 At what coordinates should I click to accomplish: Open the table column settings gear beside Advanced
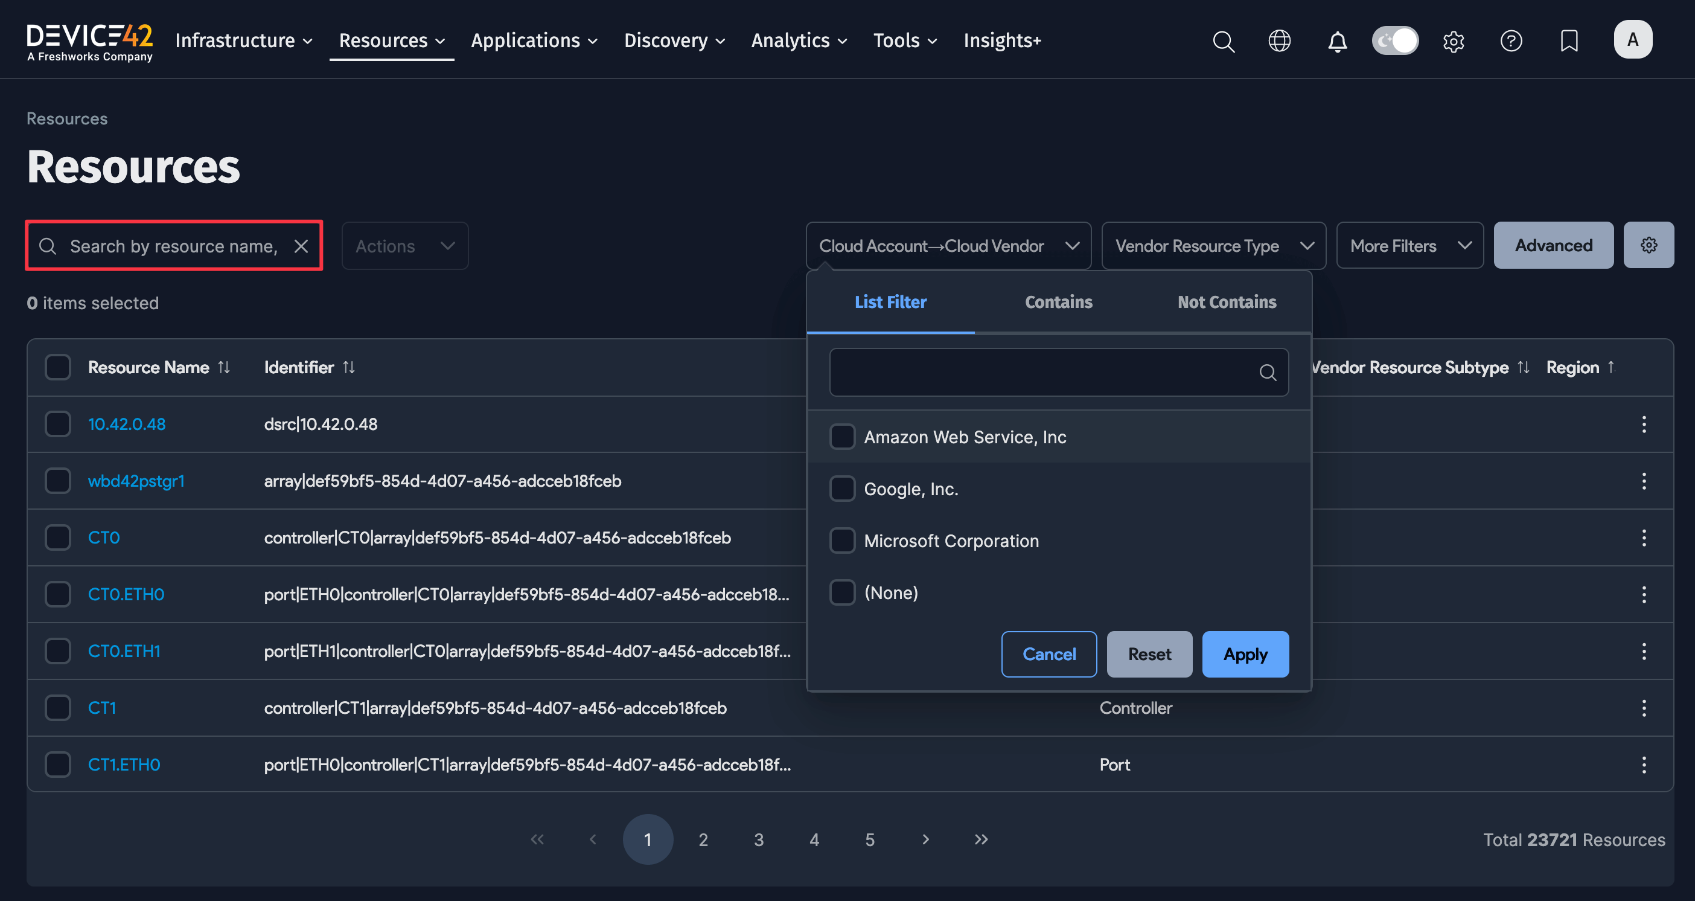pyautogui.click(x=1649, y=245)
